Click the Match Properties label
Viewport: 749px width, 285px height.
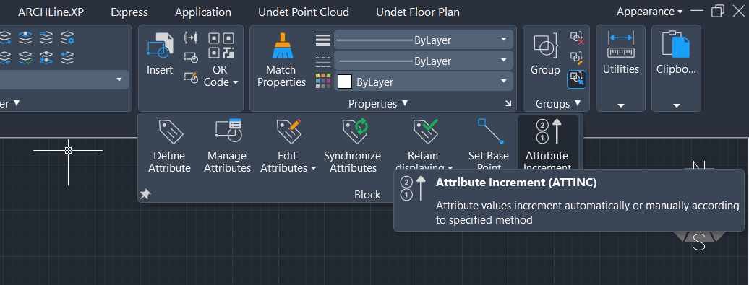[281, 76]
